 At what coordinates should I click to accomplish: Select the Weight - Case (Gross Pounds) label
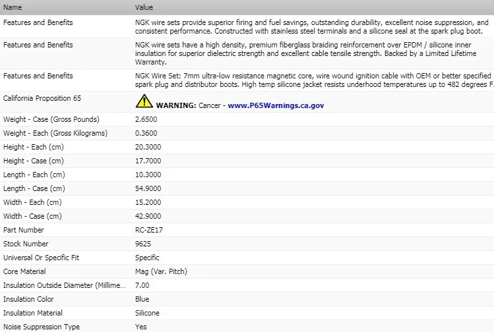tap(51, 119)
